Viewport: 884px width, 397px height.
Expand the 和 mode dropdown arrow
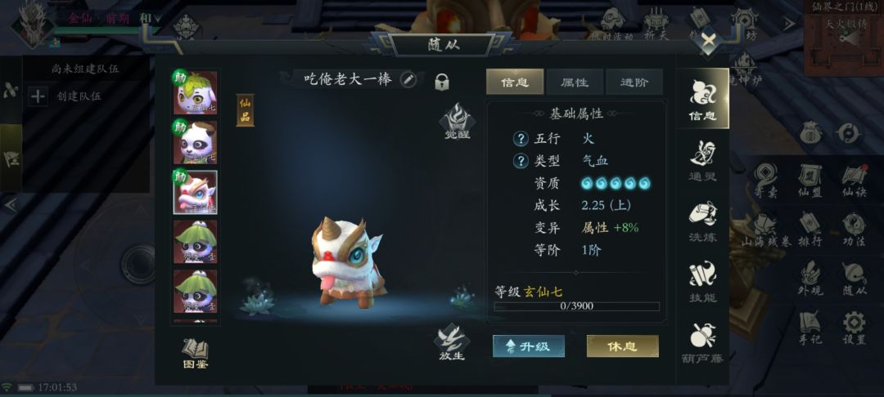[158, 19]
